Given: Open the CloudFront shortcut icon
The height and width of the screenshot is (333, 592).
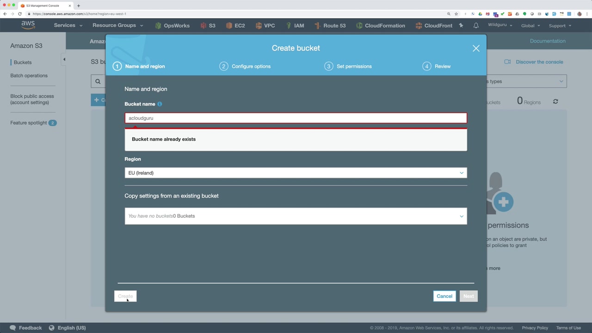Looking at the screenshot, I should 419,25.
